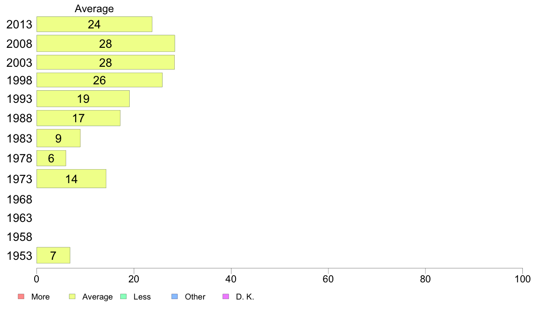Click the green Less legend swatch
The height and width of the screenshot is (332, 535).
click(x=123, y=296)
